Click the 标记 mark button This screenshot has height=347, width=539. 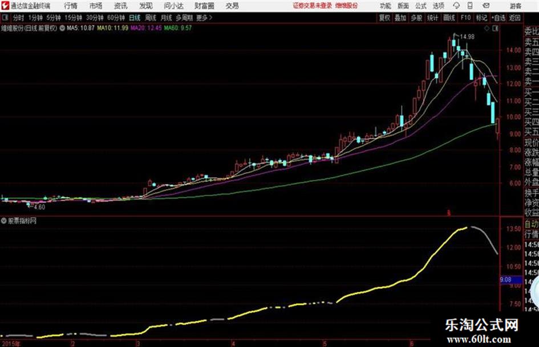481,18
